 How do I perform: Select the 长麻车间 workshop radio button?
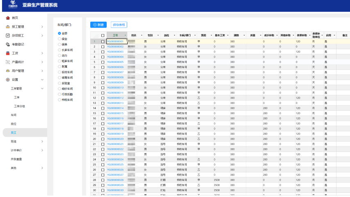click(59, 50)
